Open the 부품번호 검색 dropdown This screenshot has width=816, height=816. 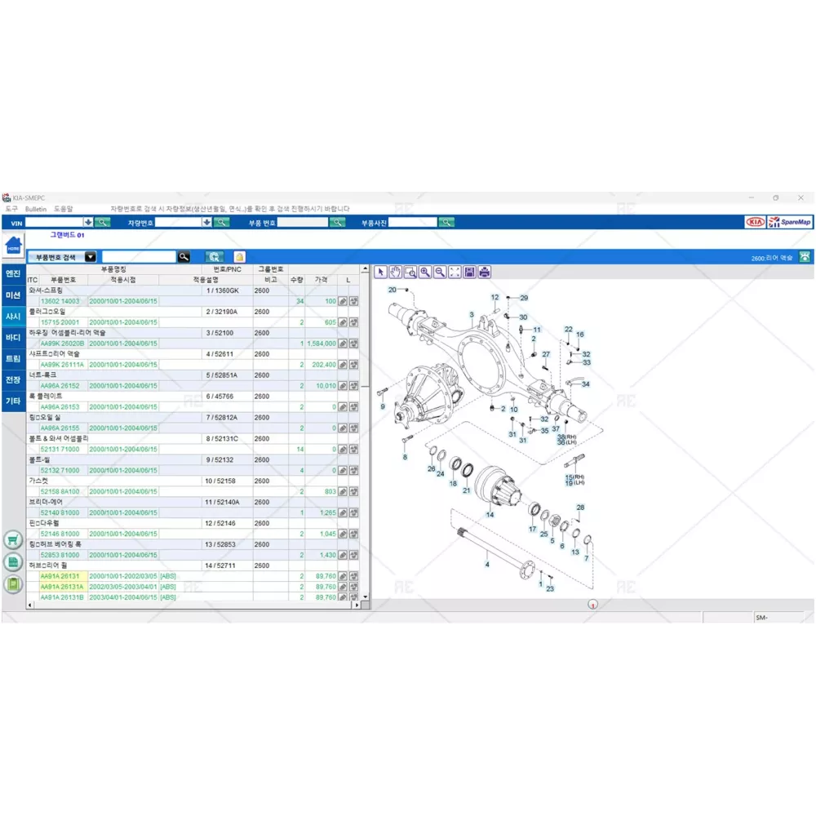pyautogui.click(x=91, y=257)
